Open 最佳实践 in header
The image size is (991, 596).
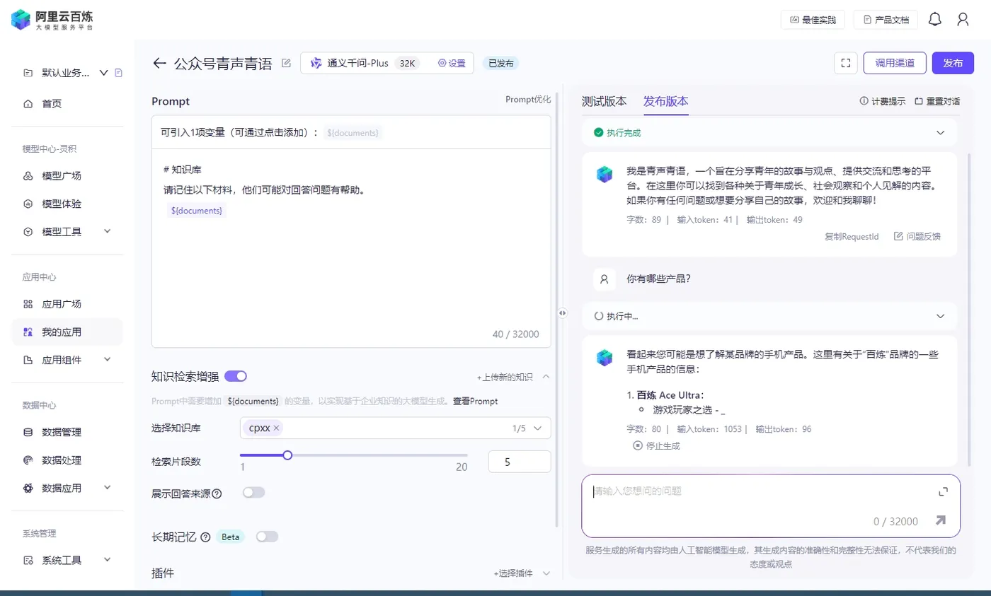click(813, 20)
